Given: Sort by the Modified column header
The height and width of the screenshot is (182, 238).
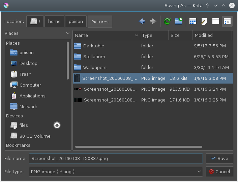Looking at the screenshot, I should pyautogui.click(x=212, y=35).
